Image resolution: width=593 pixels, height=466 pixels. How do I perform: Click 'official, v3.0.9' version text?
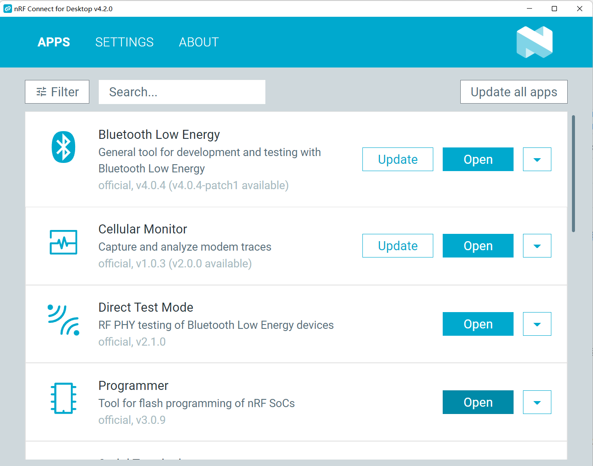(x=132, y=420)
